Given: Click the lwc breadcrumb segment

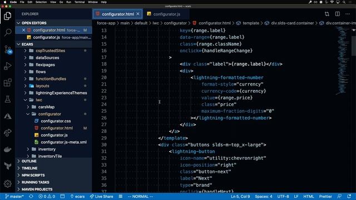Looking at the screenshot, I should [x=156, y=23].
